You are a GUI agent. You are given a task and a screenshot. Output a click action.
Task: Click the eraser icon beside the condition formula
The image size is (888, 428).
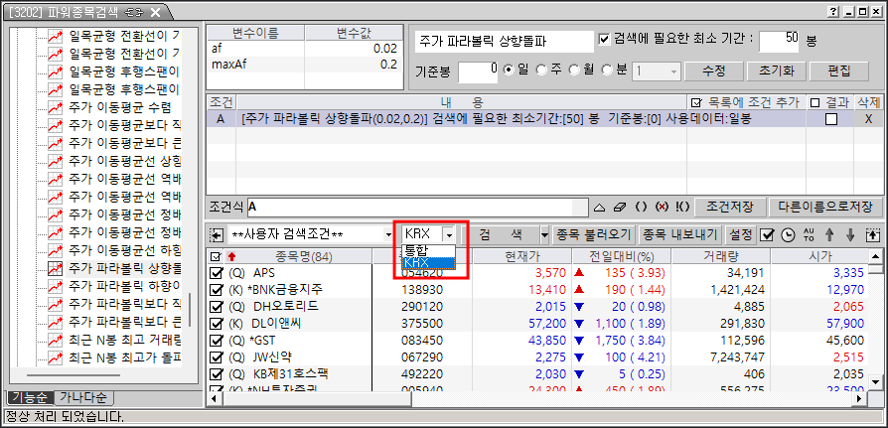tap(620, 208)
